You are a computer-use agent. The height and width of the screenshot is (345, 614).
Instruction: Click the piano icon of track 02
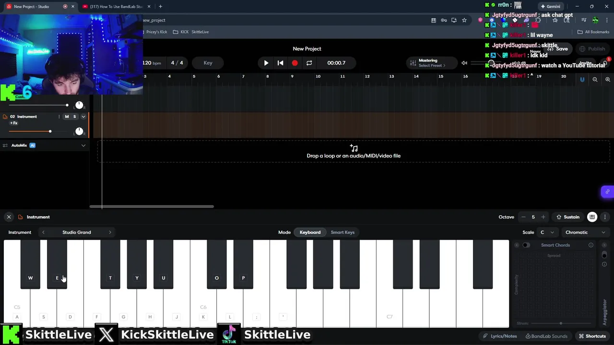click(5, 116)
